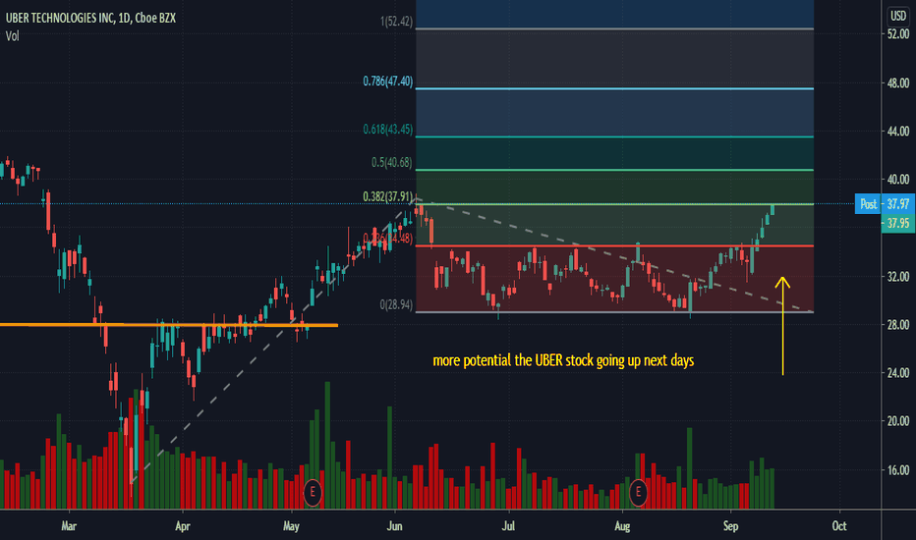Click the 0.5(40.68) Fibonacci label
This screenshot has height=540, width=916.
click(x=391, y=162)
